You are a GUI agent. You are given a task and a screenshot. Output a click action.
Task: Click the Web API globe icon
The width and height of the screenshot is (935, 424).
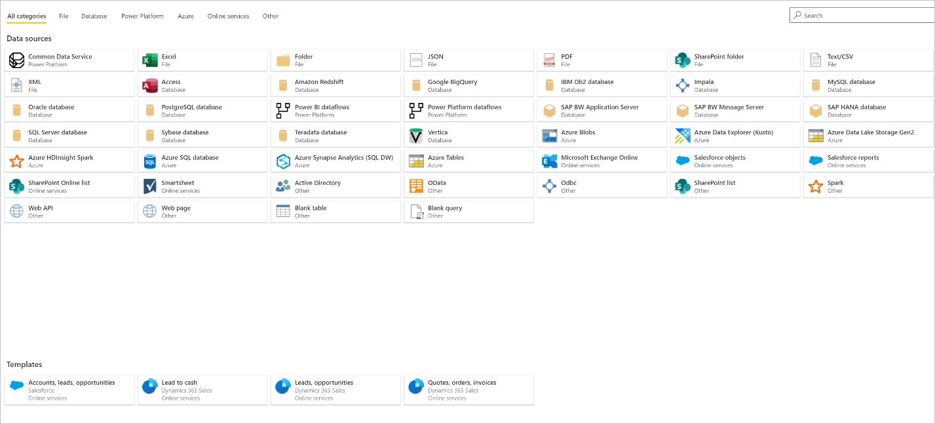coord(16,212)
